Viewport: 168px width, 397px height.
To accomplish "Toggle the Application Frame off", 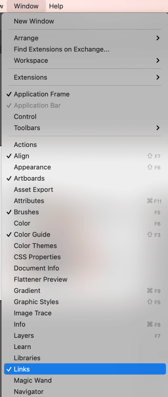I will click(41, 94).
